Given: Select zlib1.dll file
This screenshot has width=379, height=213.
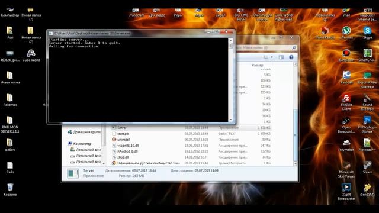Looking at the screenshot, I should (x=191, y=157).
